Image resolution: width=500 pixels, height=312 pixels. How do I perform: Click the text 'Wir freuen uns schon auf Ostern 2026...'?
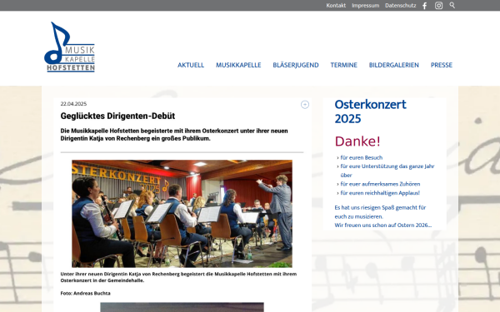coord(383,225)
